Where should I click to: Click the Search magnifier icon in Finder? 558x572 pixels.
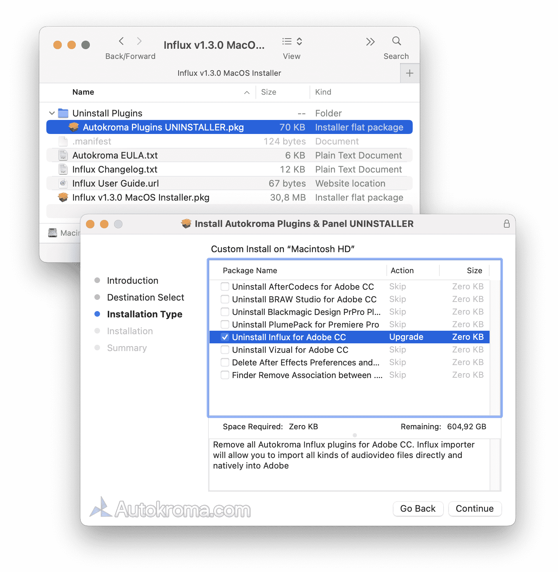click(396, 41)
